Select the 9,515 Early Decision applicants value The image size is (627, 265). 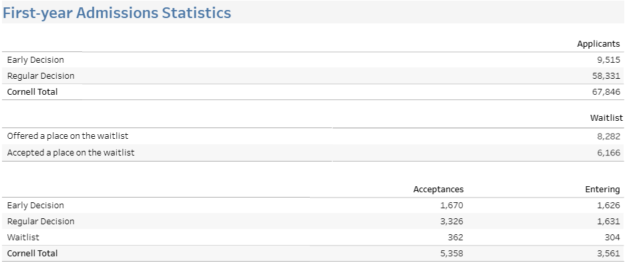(x=608, y=60)
